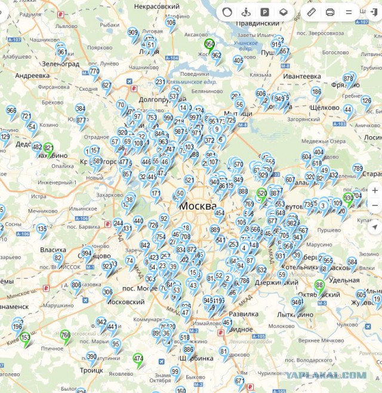Screen dimensions: 382x393
Task: Click the Зеленоград town label
Action: coord(61,64)
